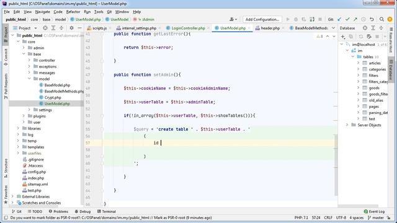This screenshot has height=223, width=397.
Task: Switch to header.php editor tab
Action: click(270, 28)
